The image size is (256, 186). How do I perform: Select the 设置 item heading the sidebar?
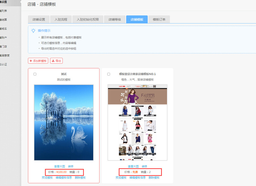(x=3, y=2)
